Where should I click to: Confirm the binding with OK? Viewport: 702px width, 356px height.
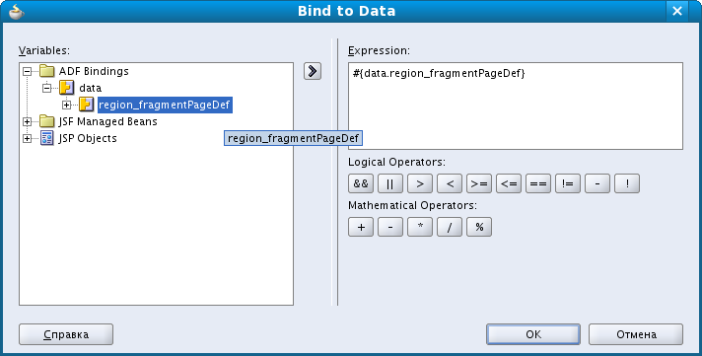pos(533,334)
